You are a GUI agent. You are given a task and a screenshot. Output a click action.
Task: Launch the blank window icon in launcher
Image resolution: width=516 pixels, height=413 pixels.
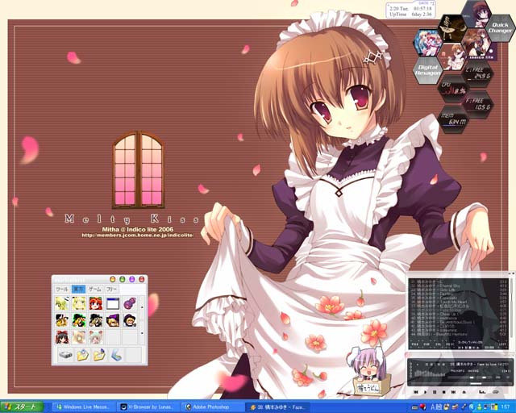tap(113, 303)
